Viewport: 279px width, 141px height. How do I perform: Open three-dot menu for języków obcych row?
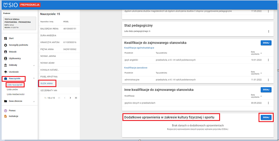268,103
